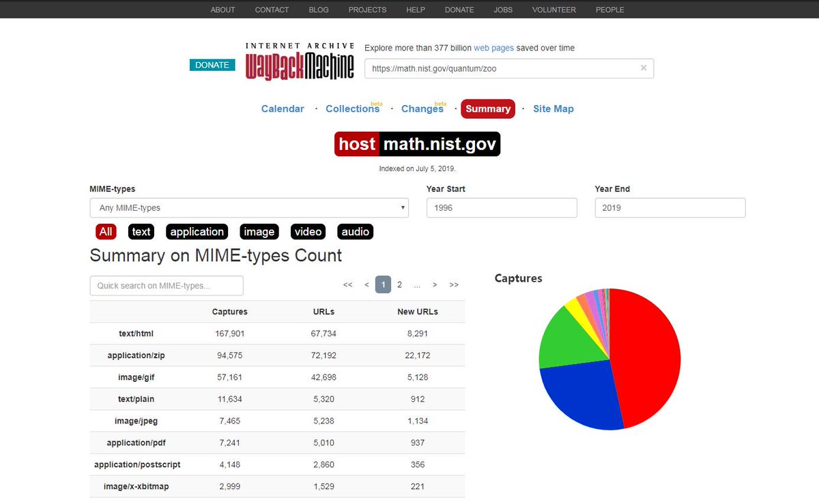This screenshot has width=819, height=504.
Task: Click the image/gif row label
Action: (136, 377)
